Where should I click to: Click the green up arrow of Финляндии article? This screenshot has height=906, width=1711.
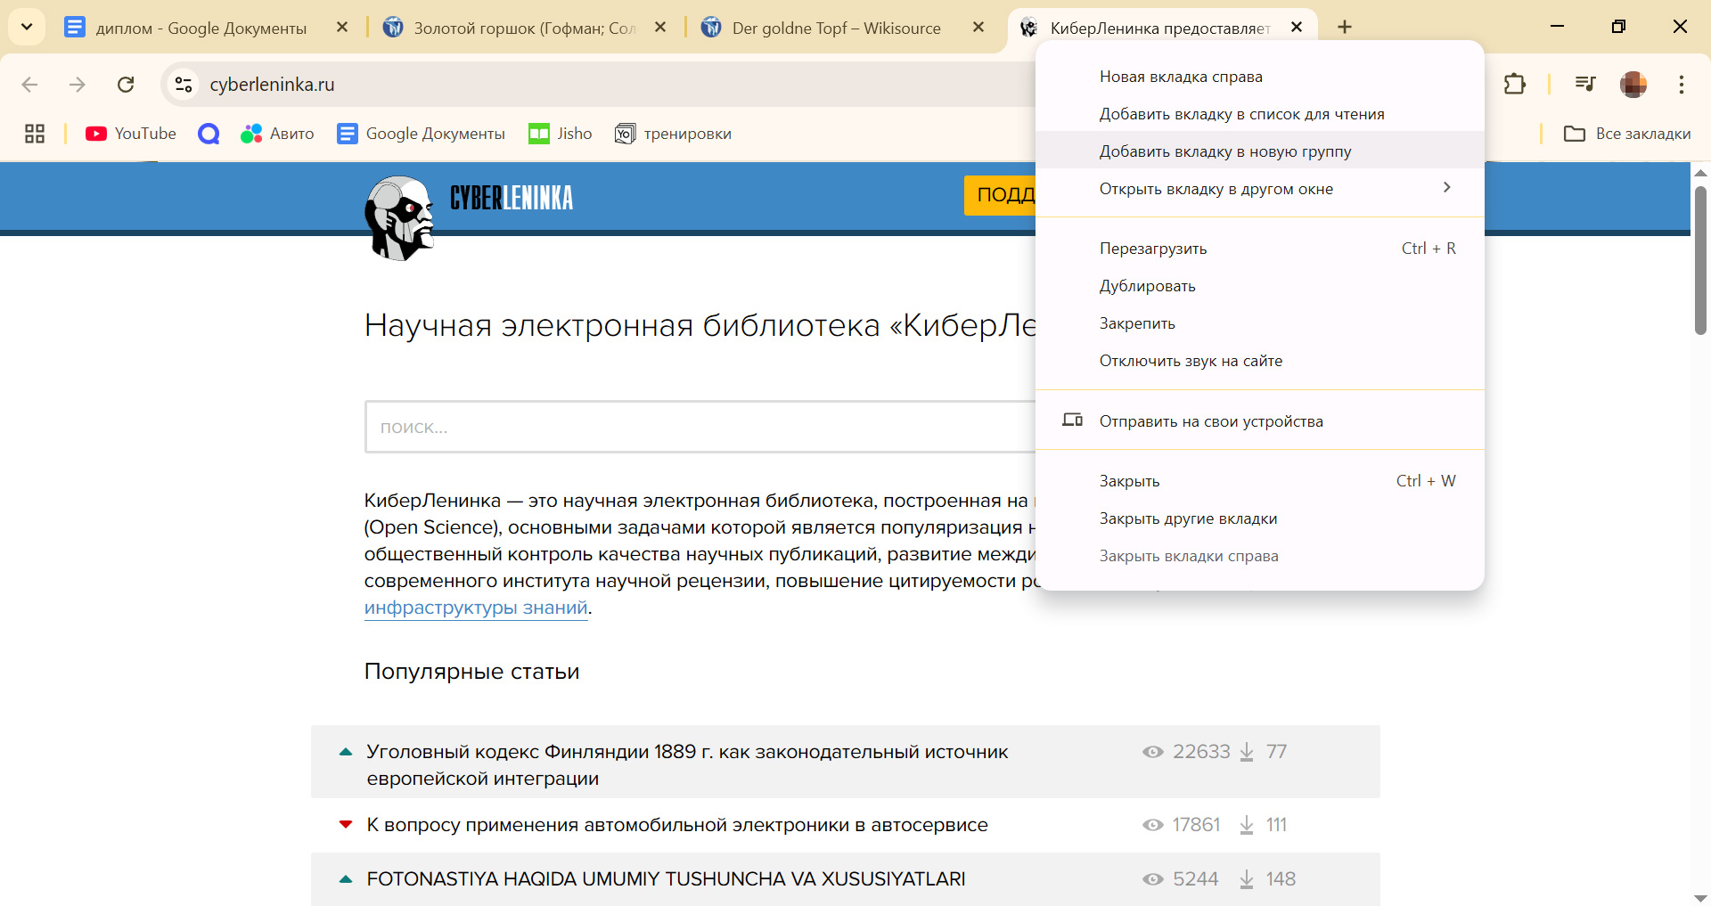[346, 752]
